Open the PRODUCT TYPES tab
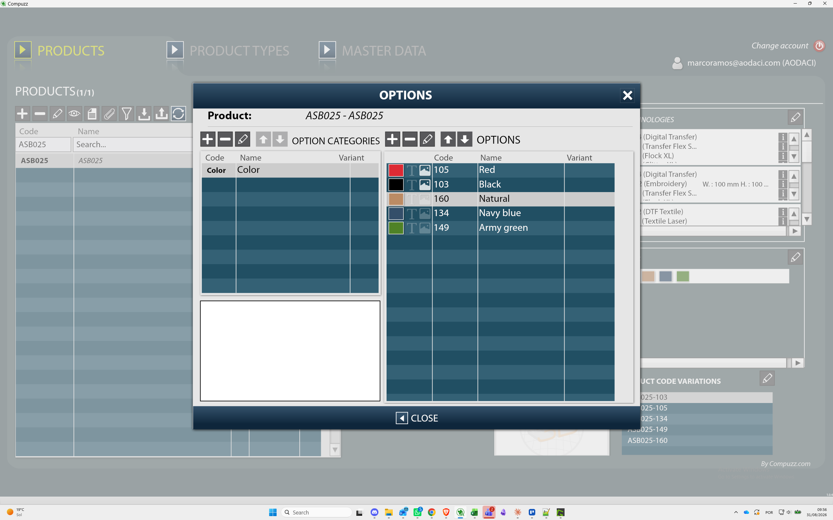This screenshot has height=520, width=833. (228, 51)
